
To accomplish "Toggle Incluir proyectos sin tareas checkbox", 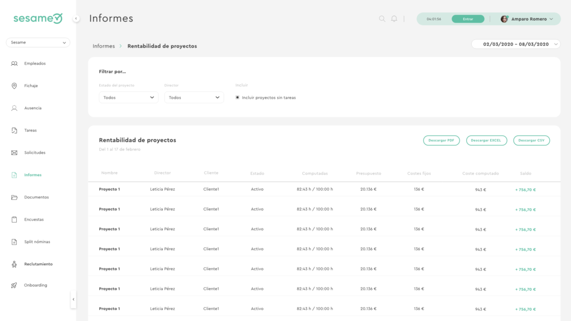I will tap(238, 98).
